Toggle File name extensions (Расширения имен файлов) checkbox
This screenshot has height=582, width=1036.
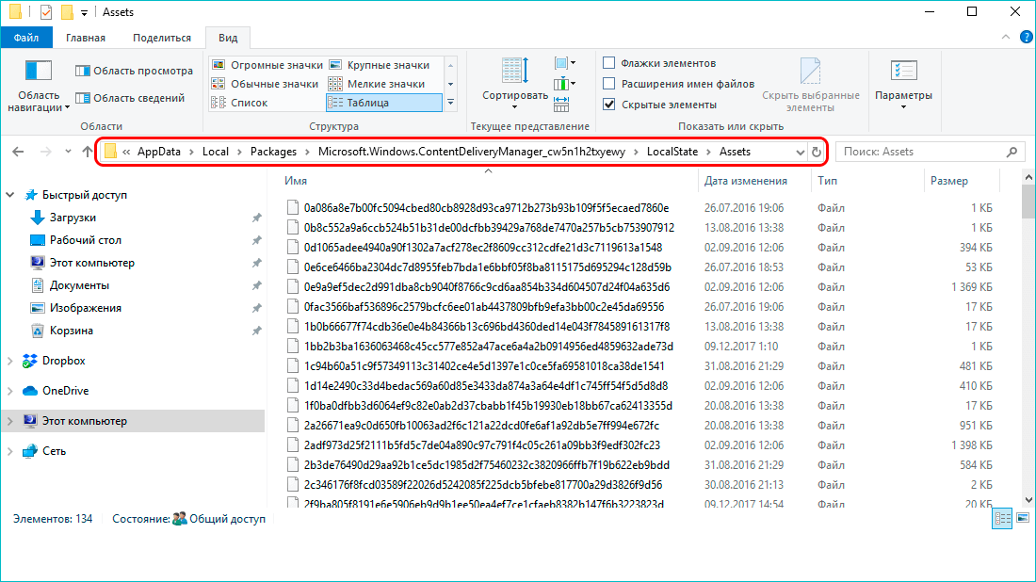point(609,84)
